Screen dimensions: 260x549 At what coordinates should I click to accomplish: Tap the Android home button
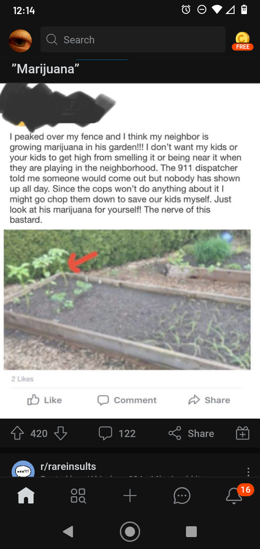tap(130, 532)
